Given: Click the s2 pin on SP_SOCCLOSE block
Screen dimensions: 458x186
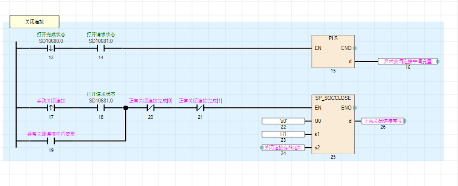Looking at the screenshot, I should pos(317,148).
